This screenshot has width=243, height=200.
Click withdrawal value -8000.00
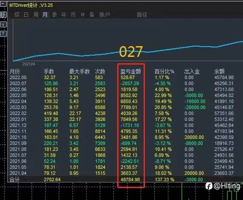(194, 143)
